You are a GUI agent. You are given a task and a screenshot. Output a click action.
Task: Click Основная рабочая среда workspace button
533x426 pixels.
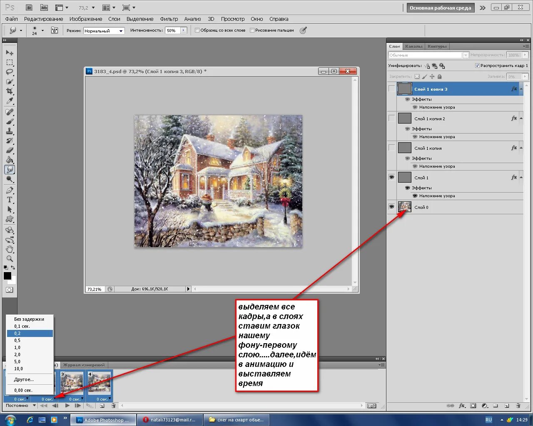pos(440,7)
